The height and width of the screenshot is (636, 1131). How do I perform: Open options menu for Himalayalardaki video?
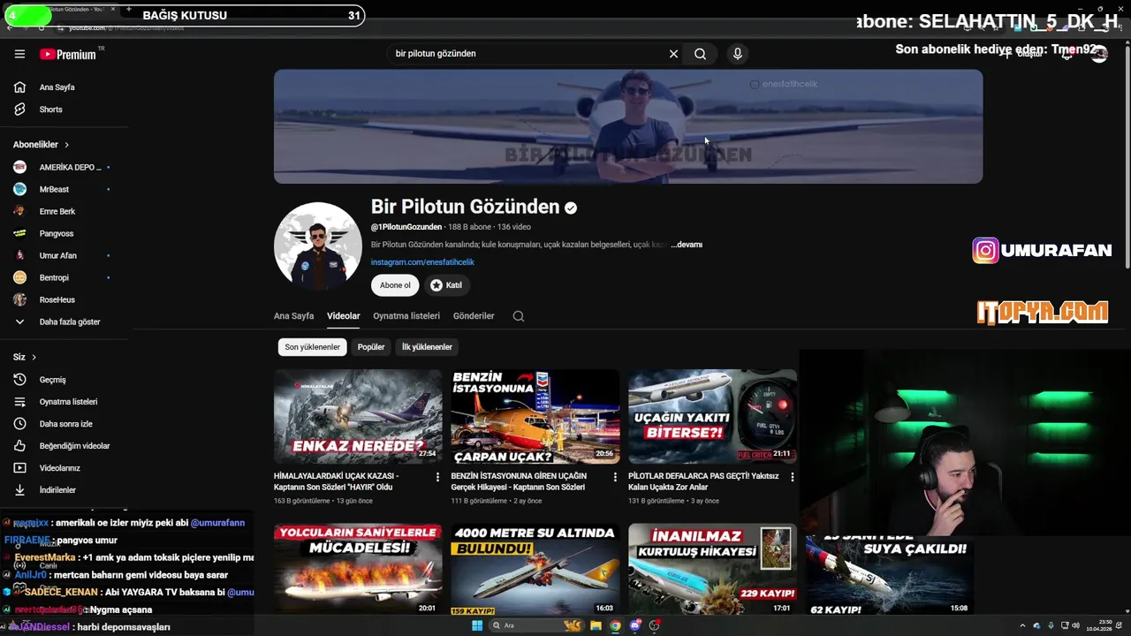[x=437, y=477]
